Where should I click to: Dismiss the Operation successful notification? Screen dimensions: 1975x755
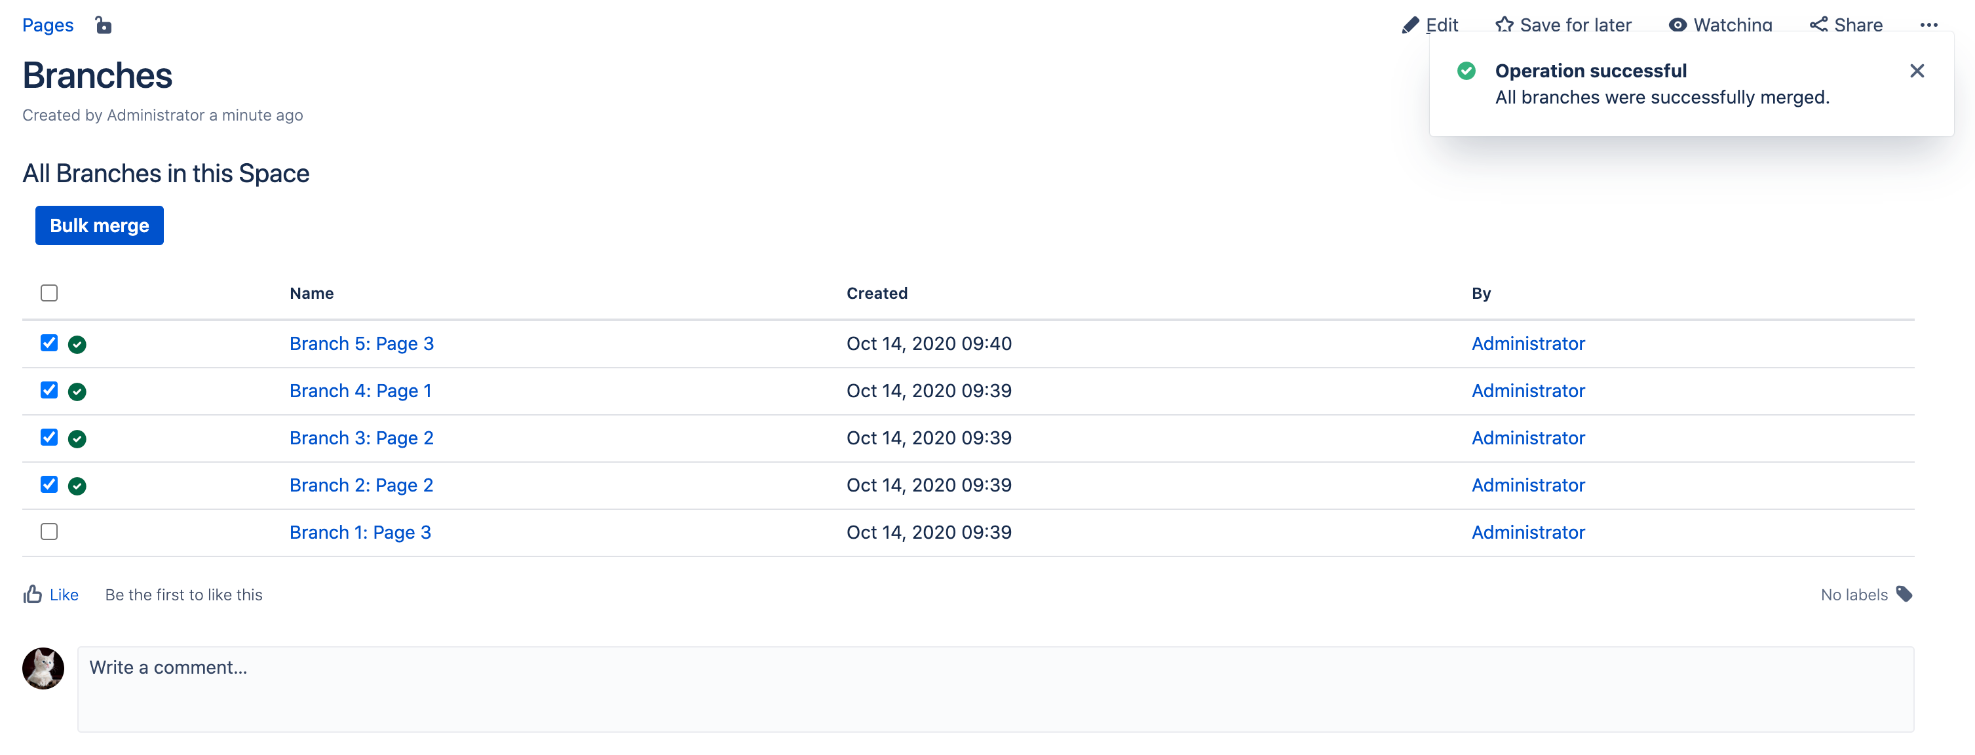[1916, 71]
